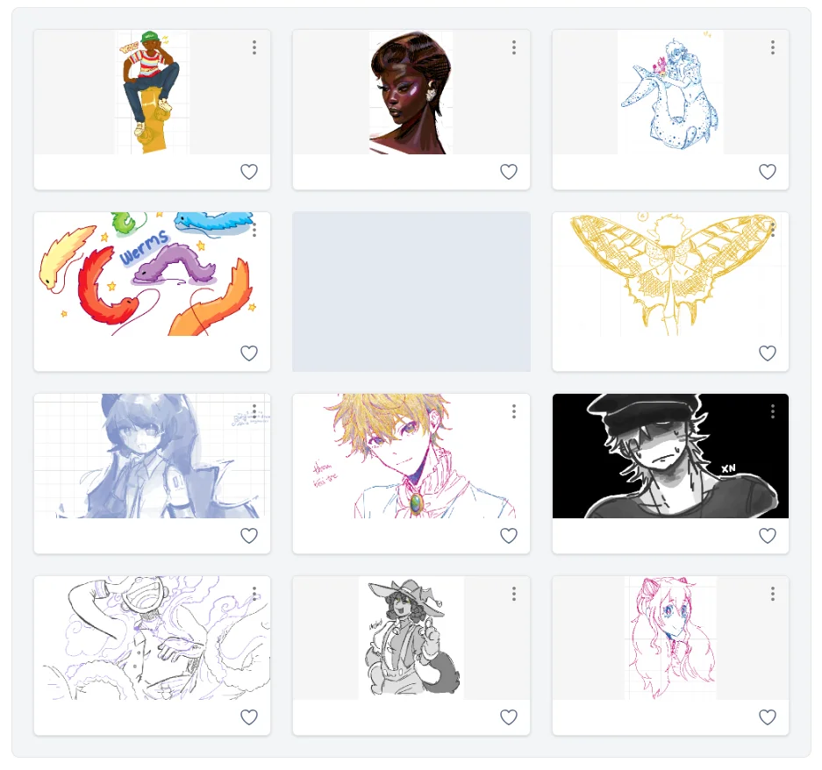Open the Werms worms artwork thumbnail
822x770 pixels.
(x=152, y=274)
